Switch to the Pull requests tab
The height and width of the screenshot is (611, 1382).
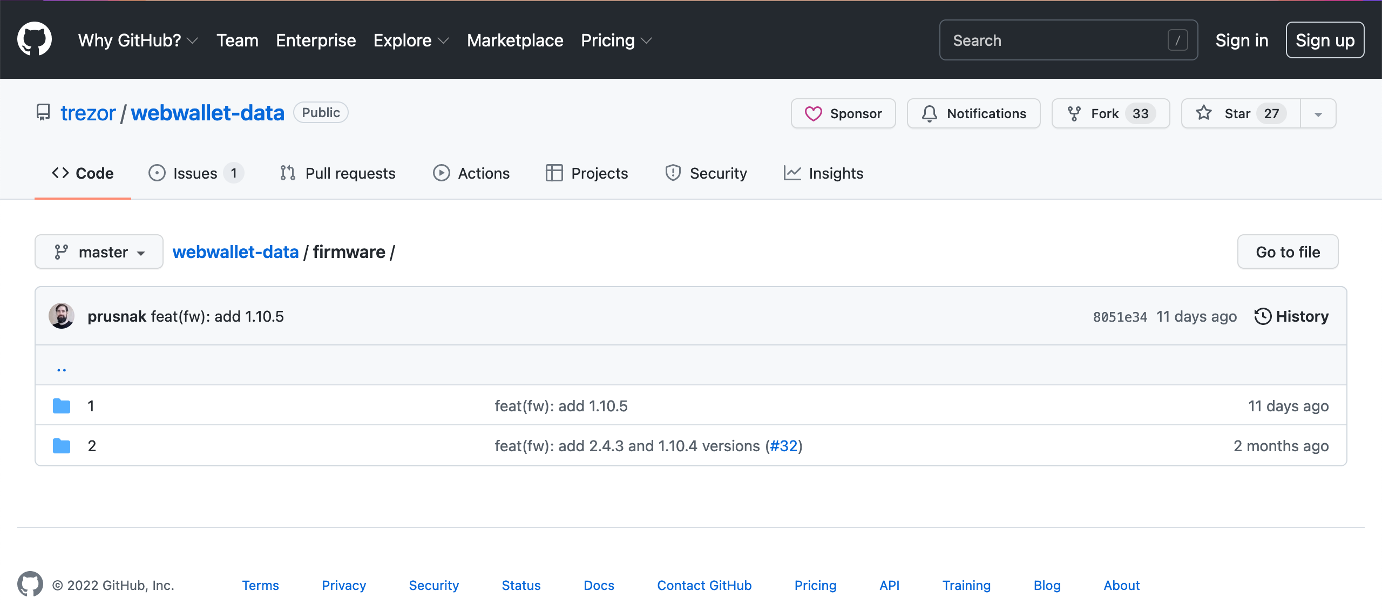pyautogui.click(x=337, y=173)
